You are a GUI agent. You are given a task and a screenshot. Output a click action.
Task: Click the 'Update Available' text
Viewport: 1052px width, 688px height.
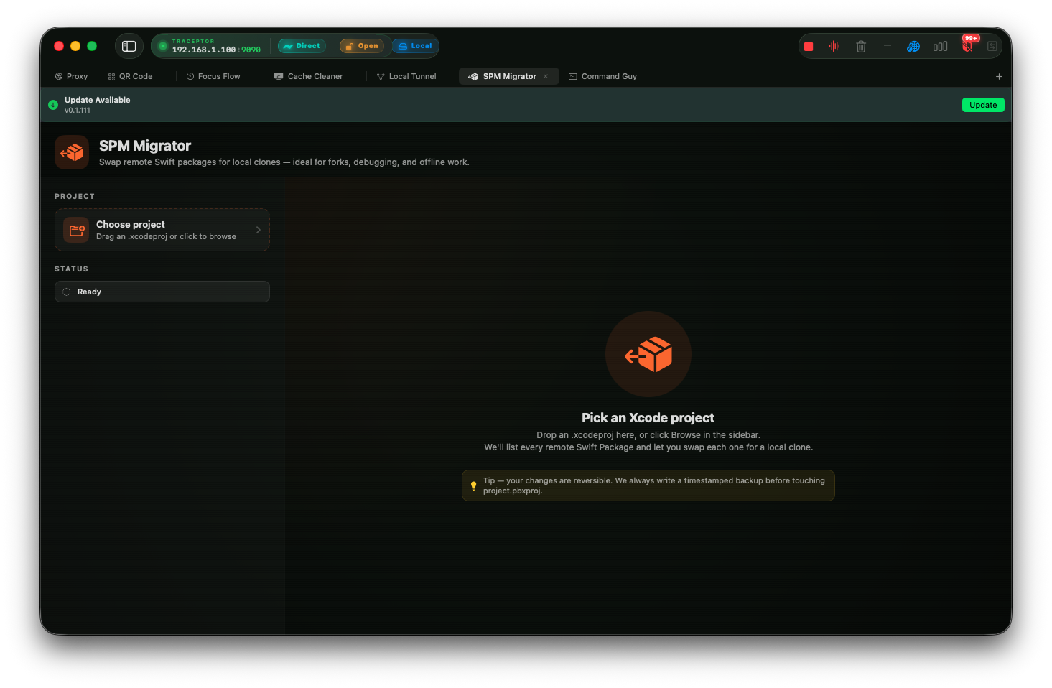(98, 100)
